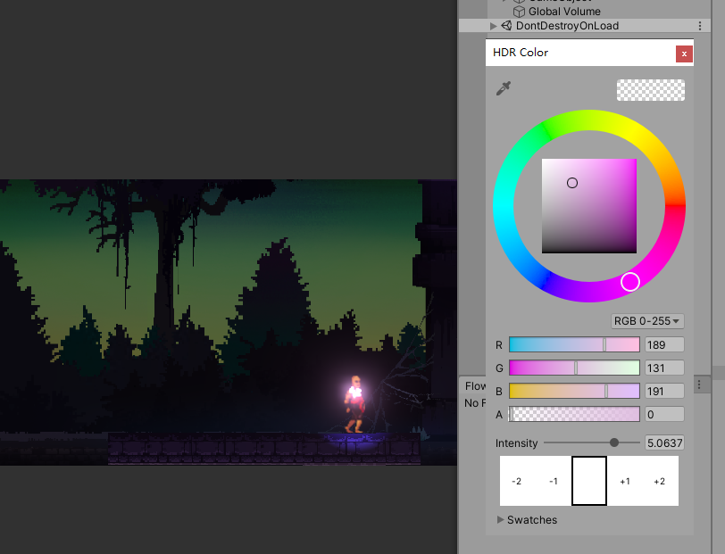Select Global Volume in the hierarchy
The width and height of the screenshot is (725, 554).
pos(566,12)
